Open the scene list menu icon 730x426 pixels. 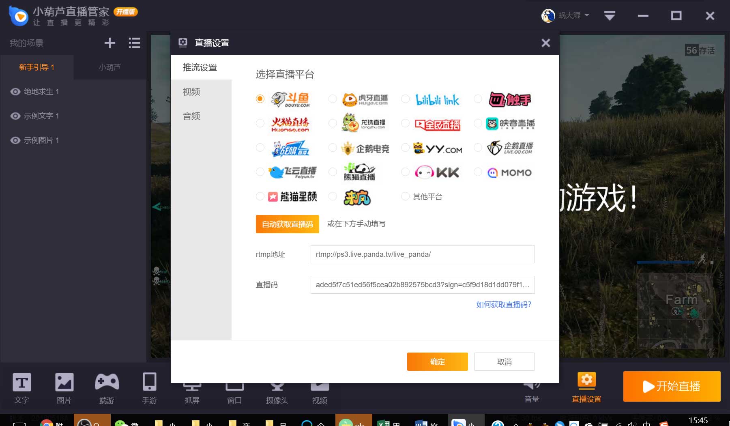(134, 43)
